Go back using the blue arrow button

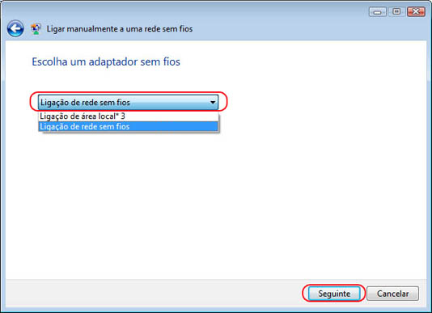(x=15, y=28)
